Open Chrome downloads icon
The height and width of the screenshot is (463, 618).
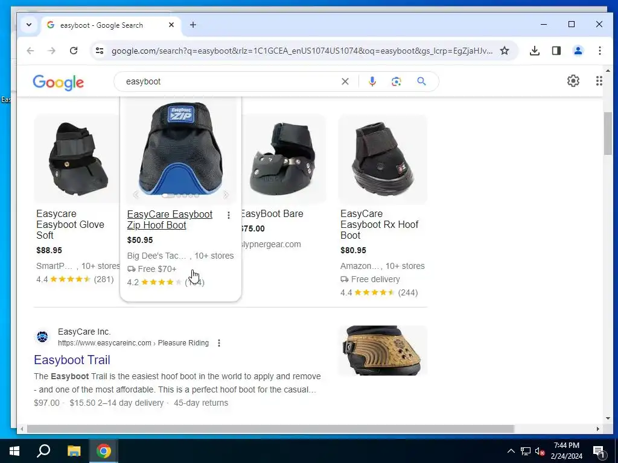click(535, 51)
